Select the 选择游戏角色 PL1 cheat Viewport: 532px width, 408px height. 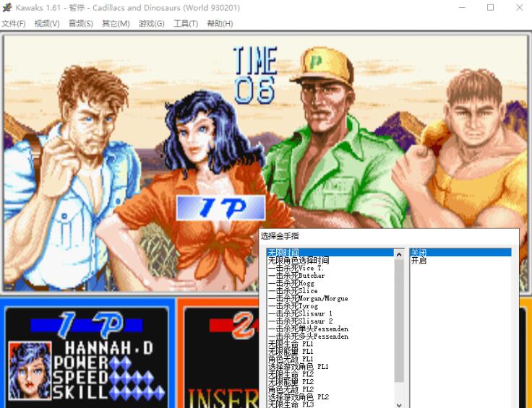coord(330,367)
